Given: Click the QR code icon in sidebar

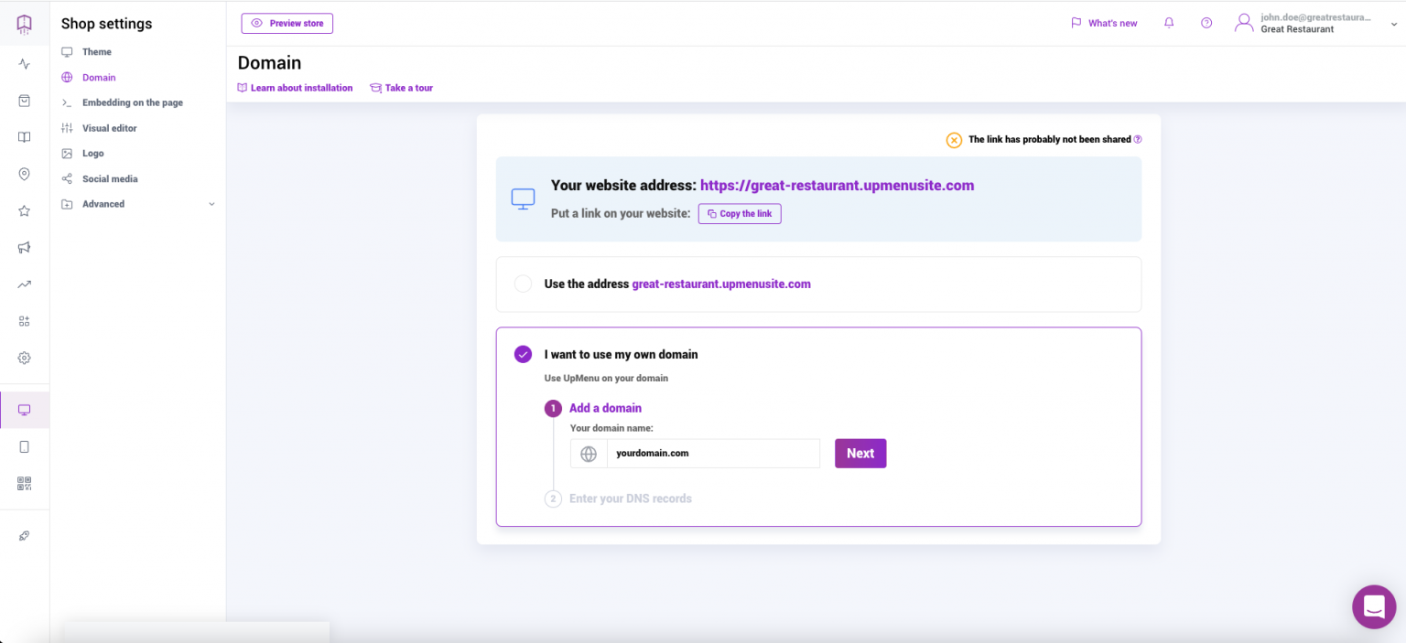Looking at the screenshot, I should click(x=25, y=483).
